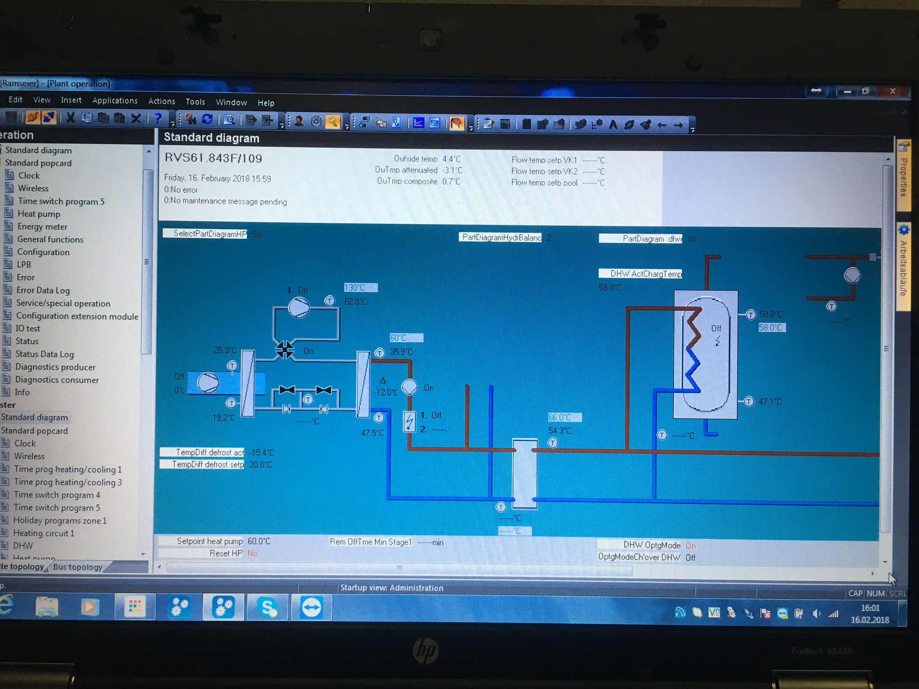Viewport: 919px width, 689px height.
Task: Click the 130°C highlighted setpoint value
Action: pos(361,288)
